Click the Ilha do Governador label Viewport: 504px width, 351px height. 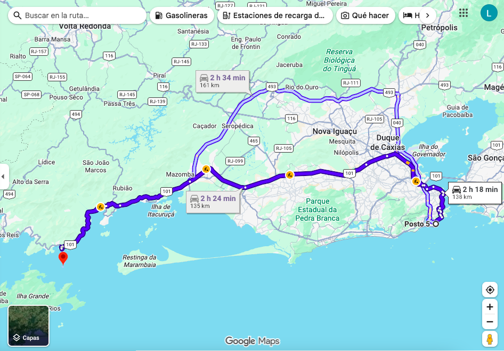click(x=429, y=151)
